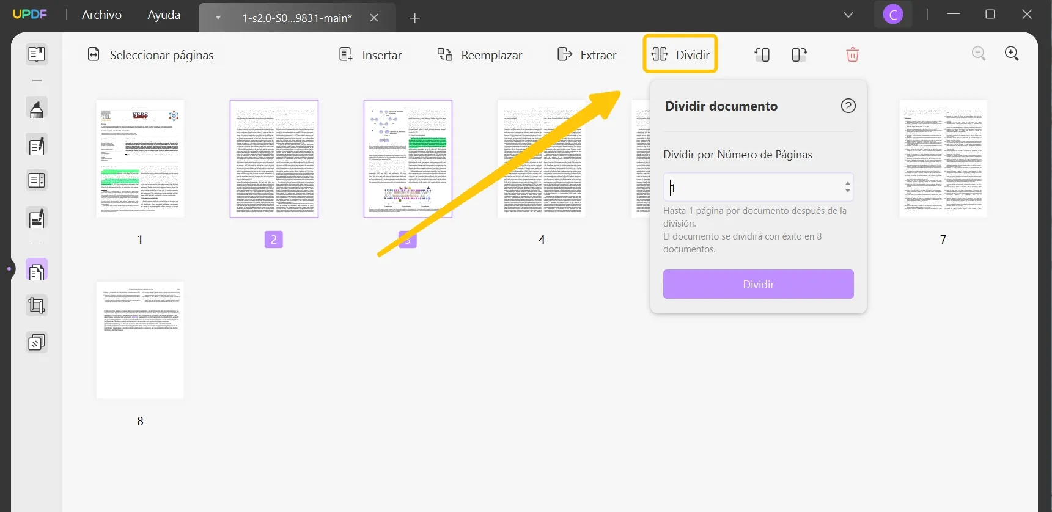Open the user account avatar C
The image size is (1052, 512).
point(892,15)
